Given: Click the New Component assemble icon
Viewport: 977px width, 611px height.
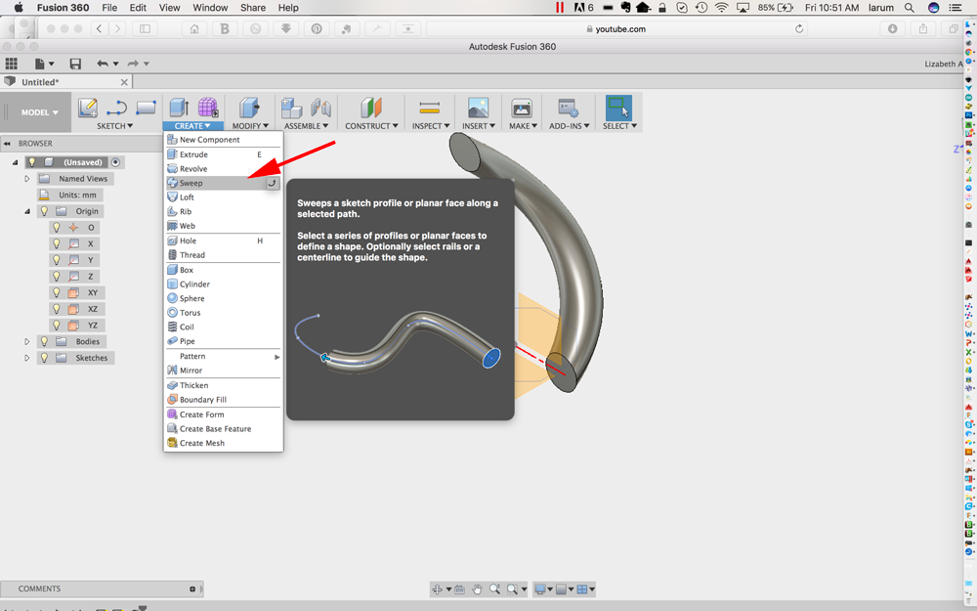Looking at the screenshot, I should pos(291,108).
